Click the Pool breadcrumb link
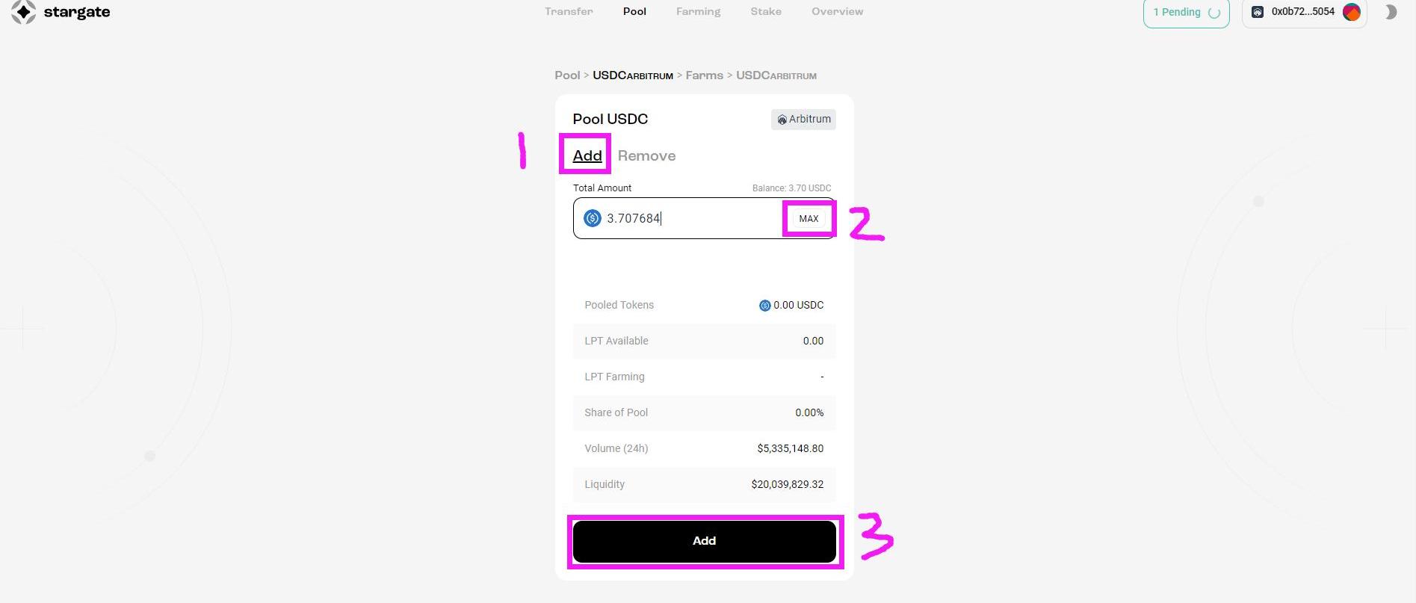The image size is (1416, 603). click(x=567, y=75)
